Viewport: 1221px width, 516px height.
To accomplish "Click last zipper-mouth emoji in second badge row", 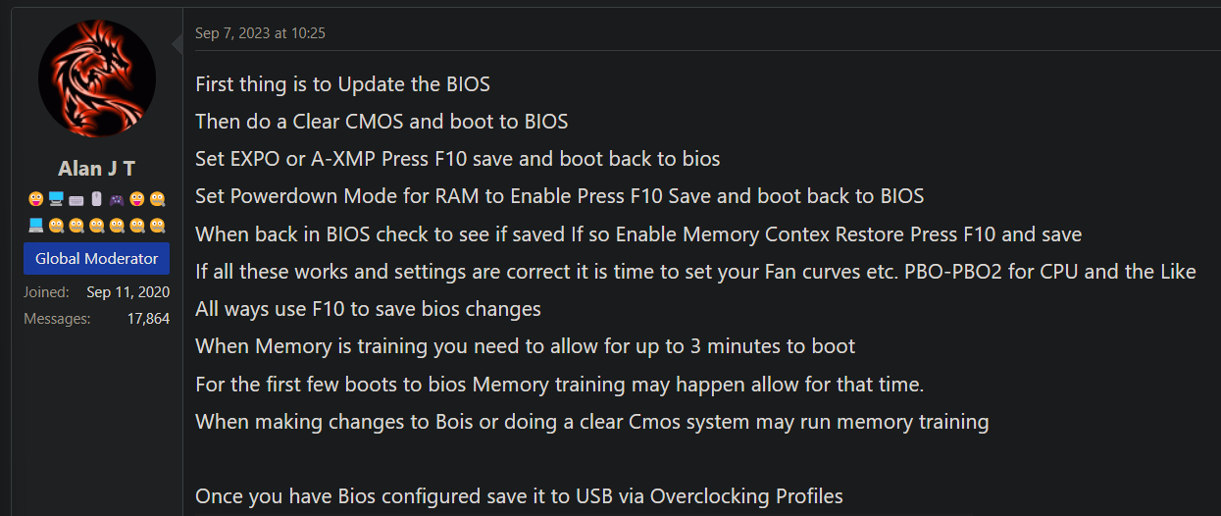I will point(157,226).
